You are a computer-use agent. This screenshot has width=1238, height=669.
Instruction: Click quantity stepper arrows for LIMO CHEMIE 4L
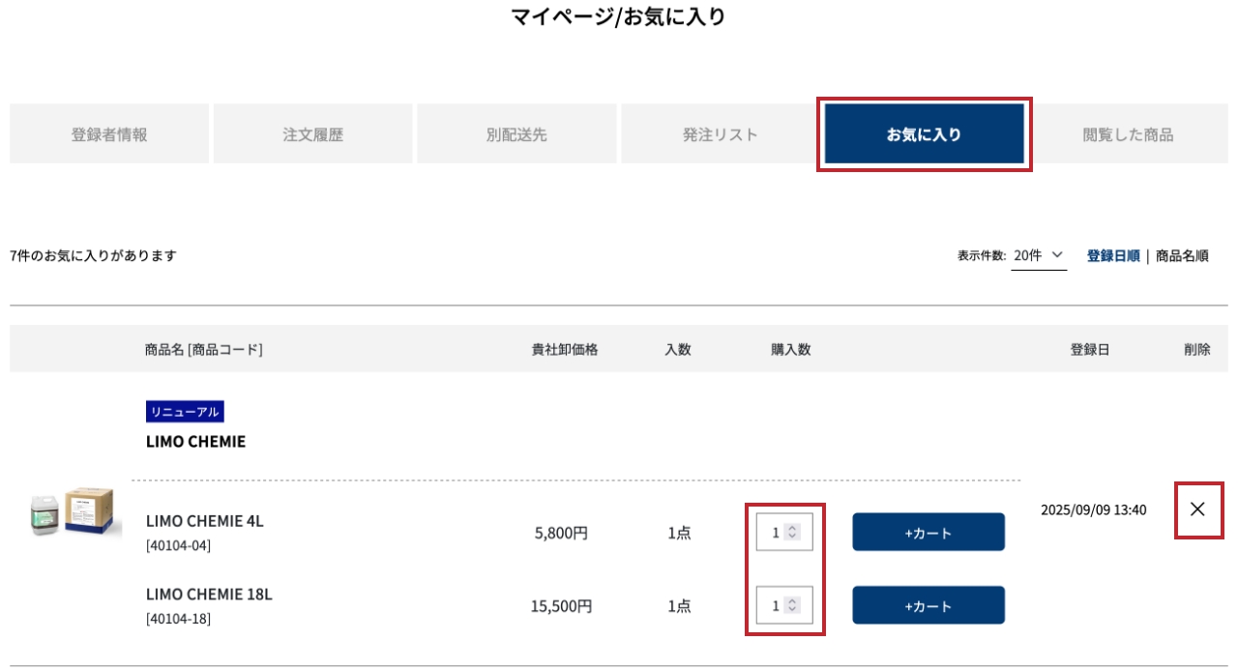pos(792,532)
